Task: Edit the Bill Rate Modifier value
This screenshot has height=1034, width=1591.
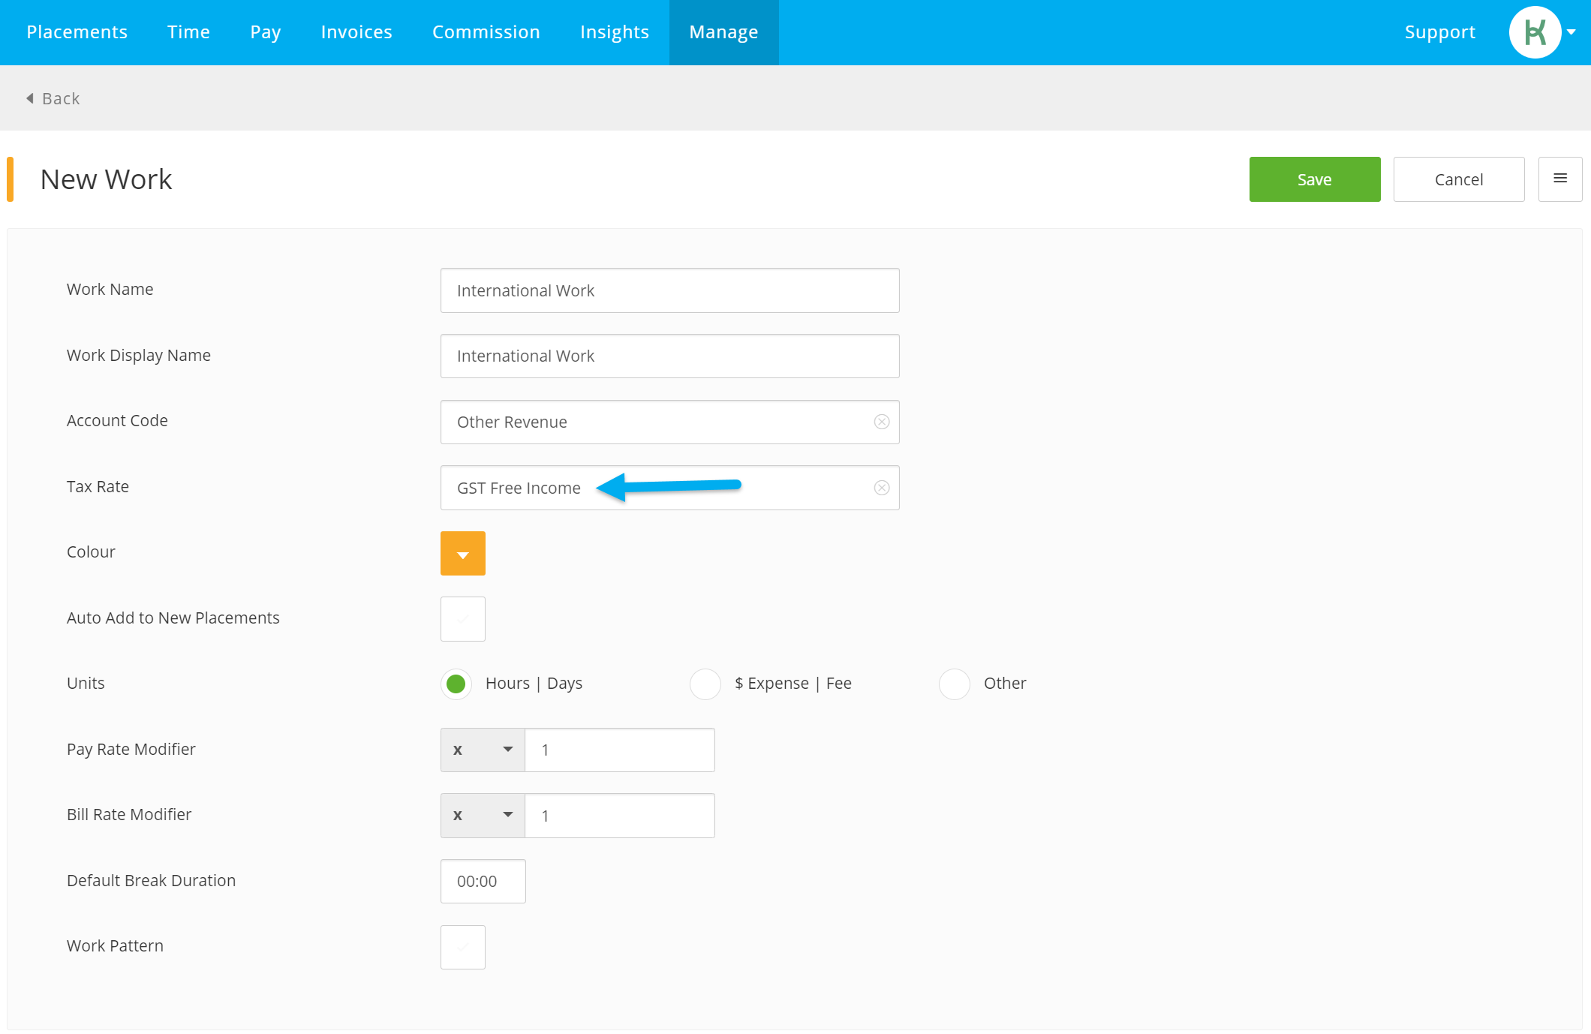Action: (620, 816)
